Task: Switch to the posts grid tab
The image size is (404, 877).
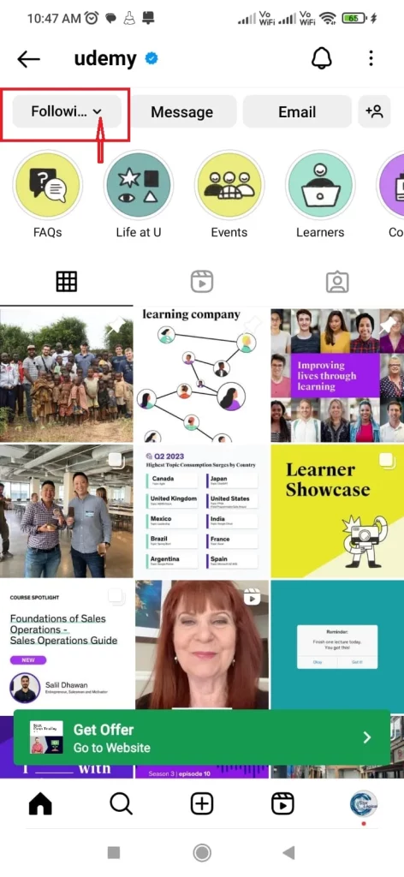Action: (x=67, y=281)
